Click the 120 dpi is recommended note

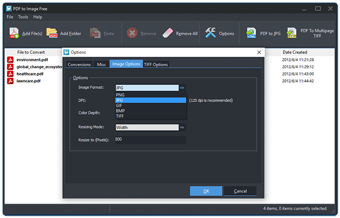pyautogui.click(x=211, y=100)
